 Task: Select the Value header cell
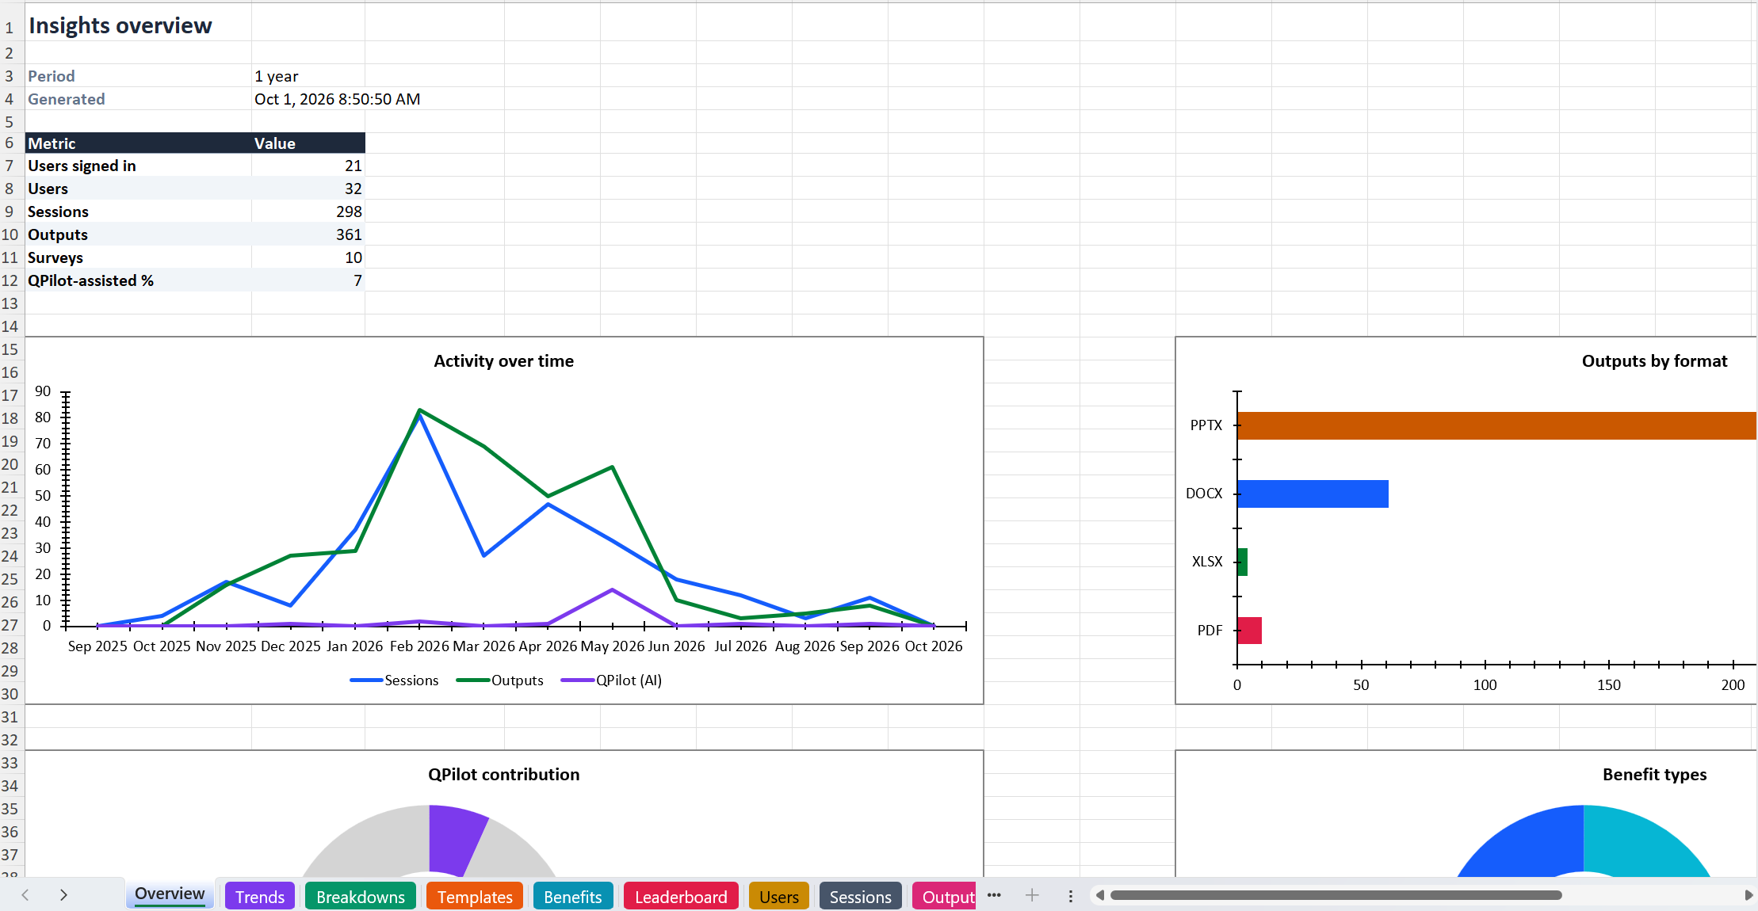(x=308, y=143)
